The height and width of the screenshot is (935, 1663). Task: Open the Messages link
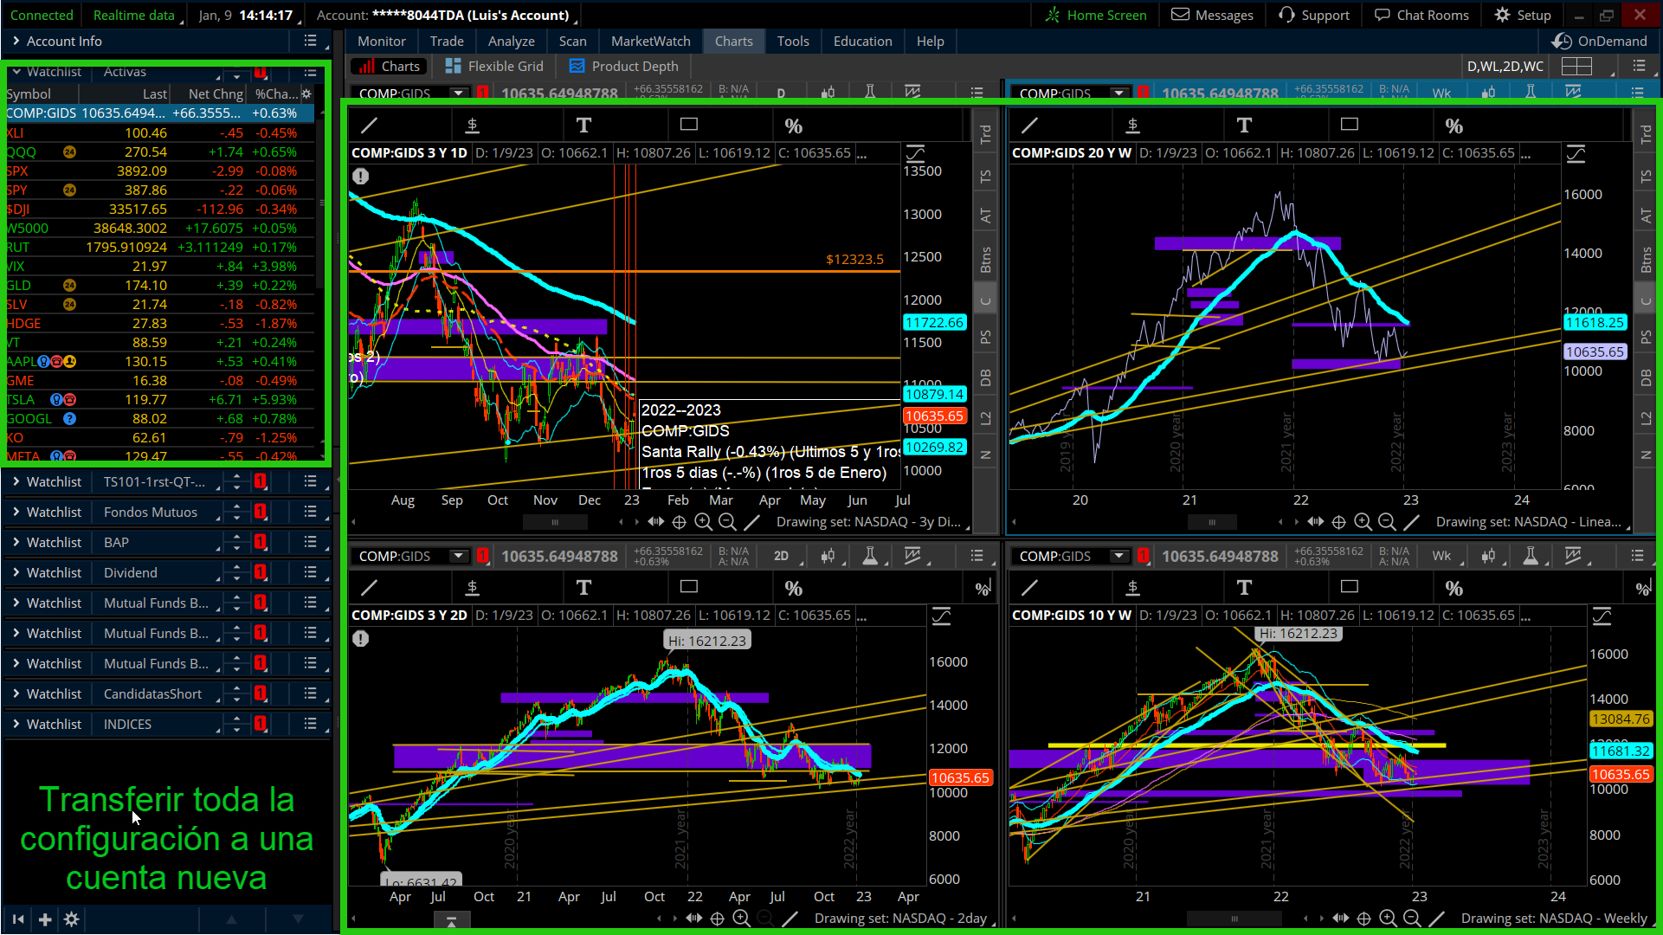[1212, 16]
